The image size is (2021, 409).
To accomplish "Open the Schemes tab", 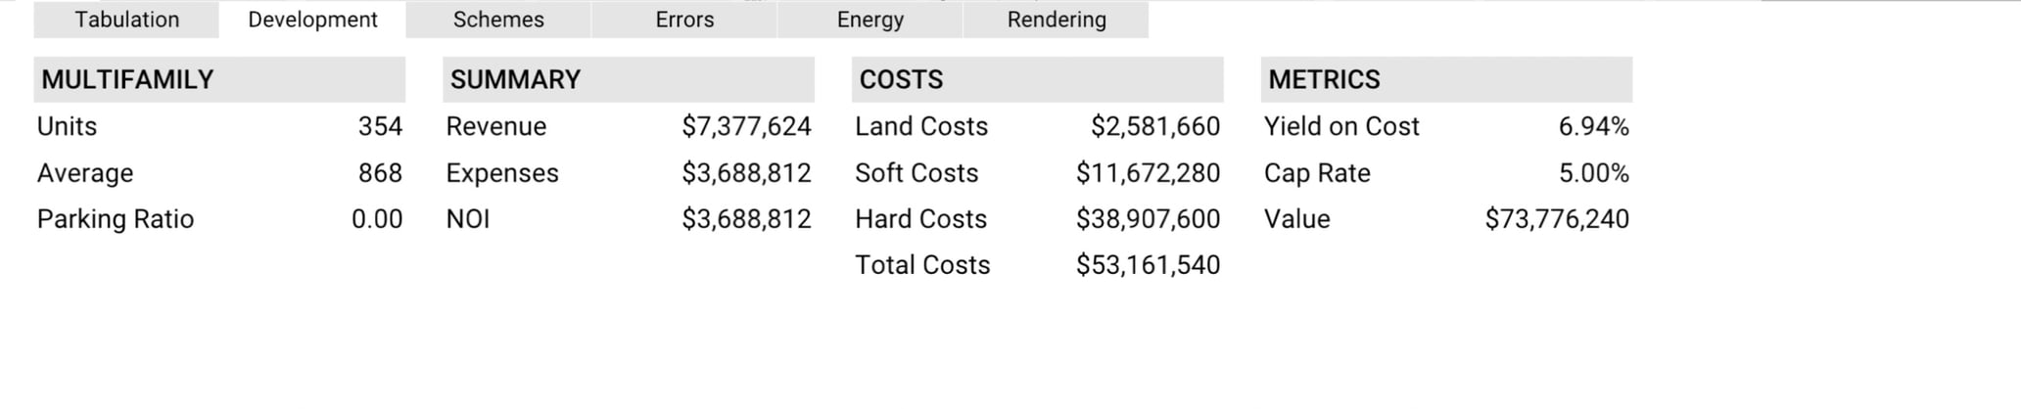I will (498, 20).
